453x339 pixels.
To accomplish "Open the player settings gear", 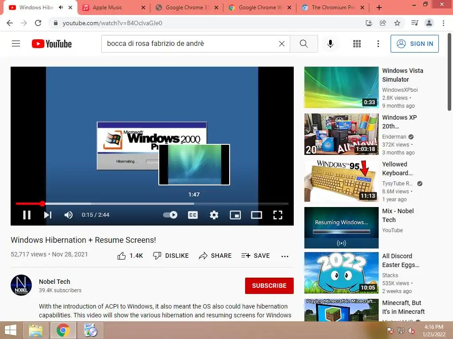I will coord(214,215).
